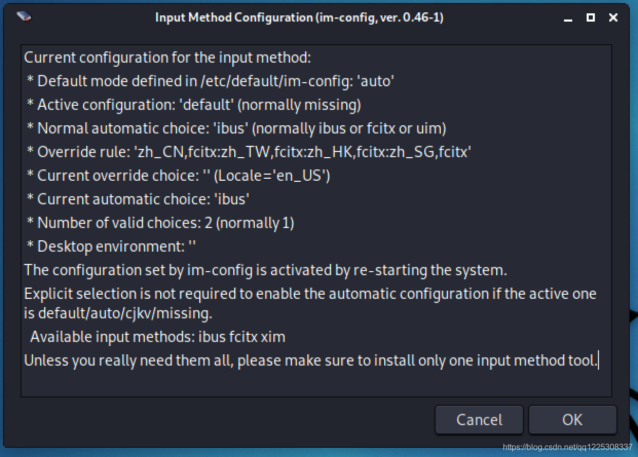The width and height of the screenshot is (638, 457).
Task: Click the 'Current configuration for the input method' line
Action: [167, 57]
